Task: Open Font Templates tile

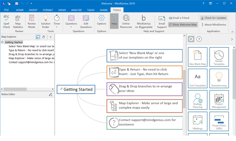Action: [x=198, y=78]
